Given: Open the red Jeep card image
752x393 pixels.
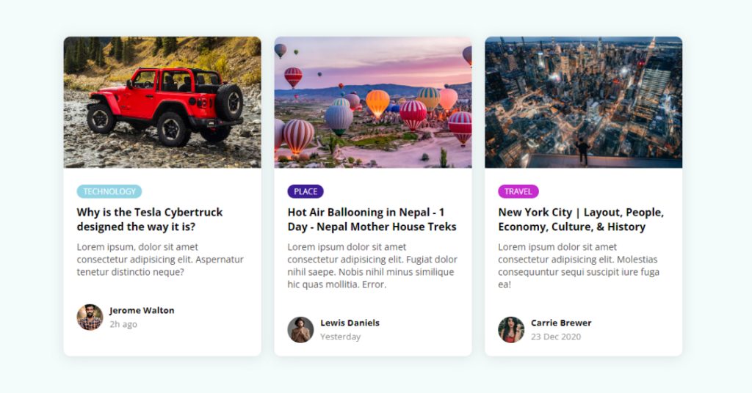Looking at the screenshot, I should click(x=162, y=102).
